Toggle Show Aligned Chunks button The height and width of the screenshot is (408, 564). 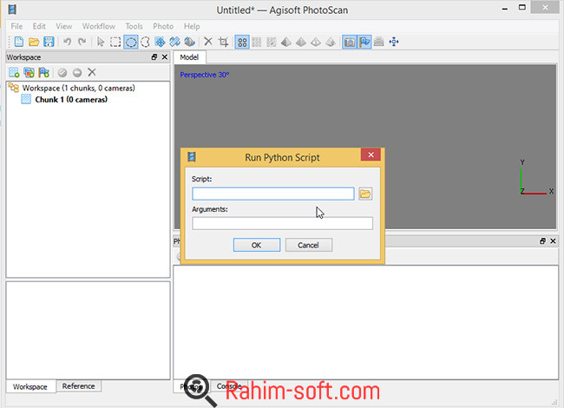tap(379, 42)
